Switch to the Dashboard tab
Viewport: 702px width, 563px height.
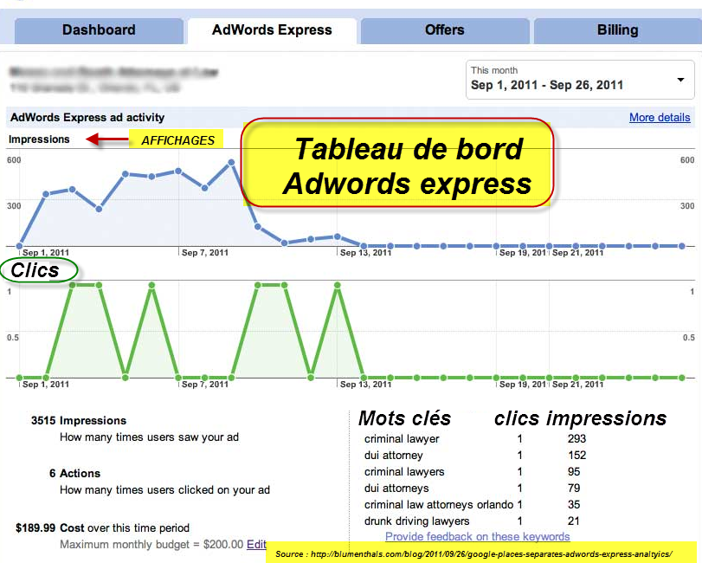pyautogui.click(x=99, y=30)
